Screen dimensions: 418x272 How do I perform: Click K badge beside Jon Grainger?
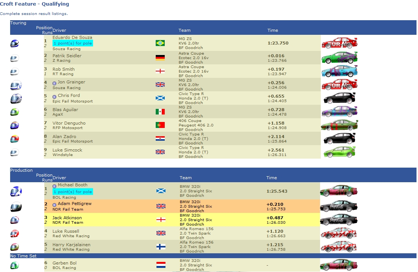coord(54,83)
